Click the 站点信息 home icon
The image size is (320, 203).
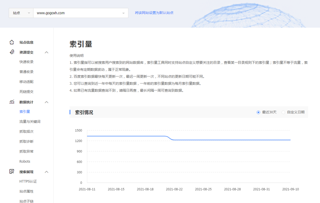click(x=12, y=42)
